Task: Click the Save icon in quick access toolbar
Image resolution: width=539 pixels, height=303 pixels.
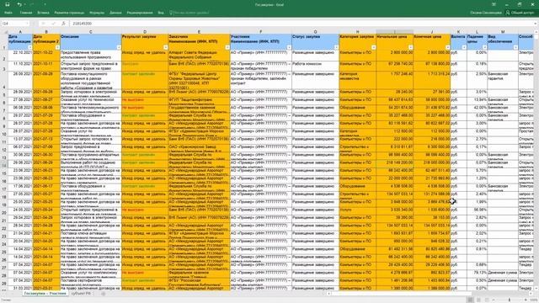Action: (x=8, y=4)
